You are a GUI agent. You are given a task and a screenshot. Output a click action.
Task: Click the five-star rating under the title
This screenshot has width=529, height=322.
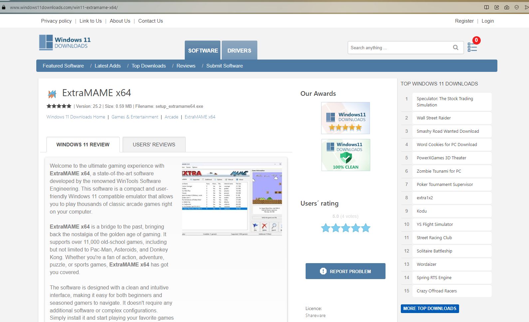[x=59, y=106]
